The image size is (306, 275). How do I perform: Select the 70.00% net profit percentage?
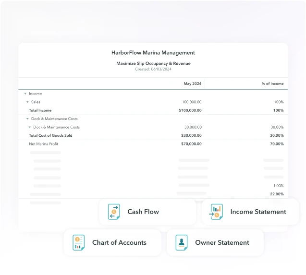click(277, 144)
